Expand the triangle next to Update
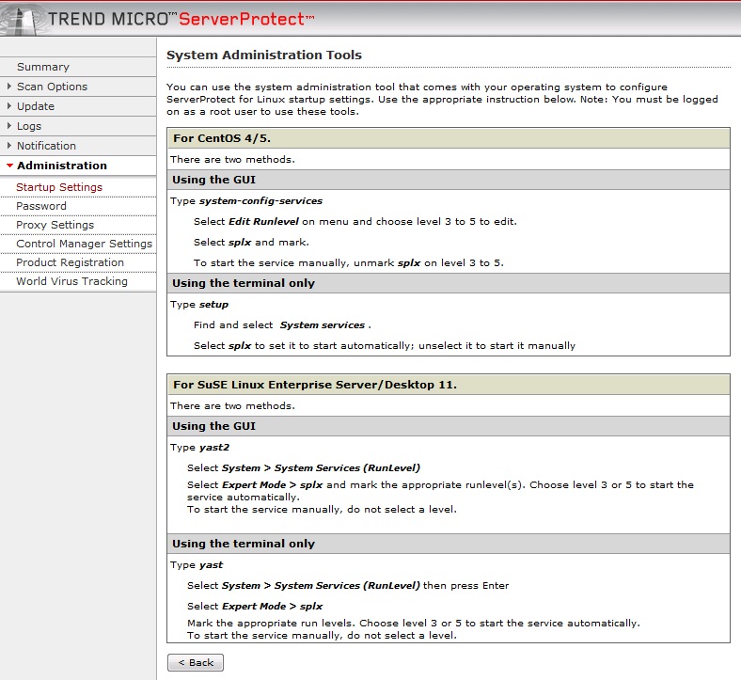The height and width of the screenshot is (680, 741). pos(9,106)
